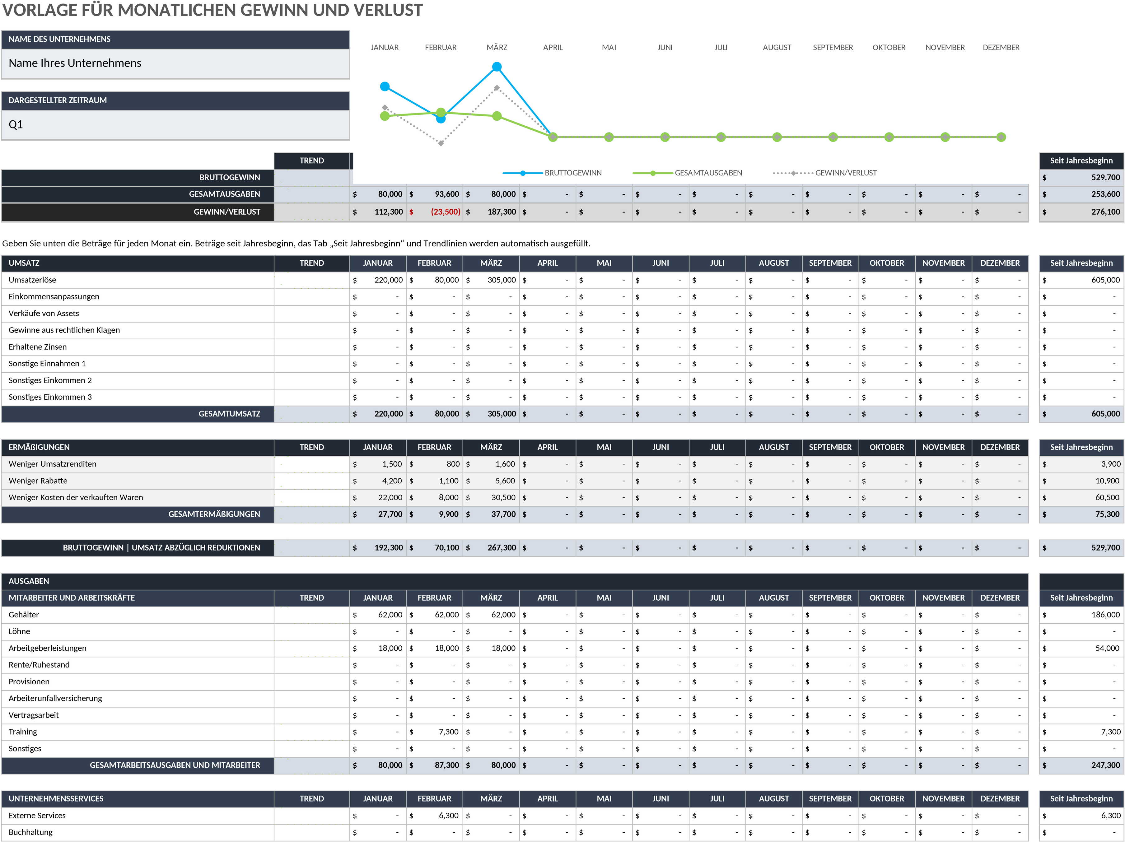The width and height of the screenshot is (1125, 842).
Task: Click the '54,000' year-to-date Arbeitgeberleistungen cell
Action: (x=1081, y=648)
